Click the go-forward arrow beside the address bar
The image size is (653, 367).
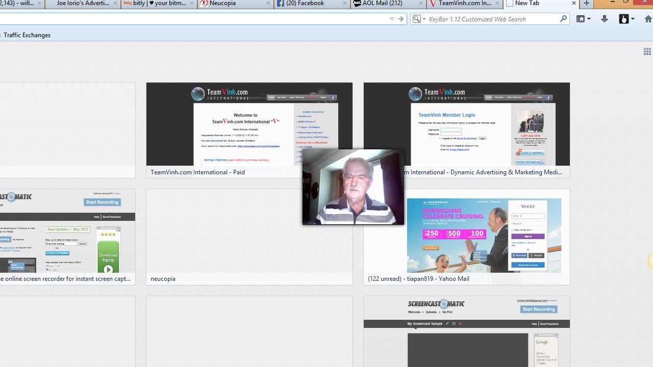(401, 18)
